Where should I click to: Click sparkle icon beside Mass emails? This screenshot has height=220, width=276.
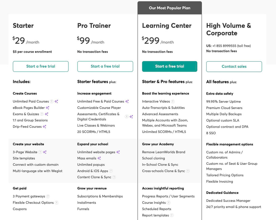[99, 158]
